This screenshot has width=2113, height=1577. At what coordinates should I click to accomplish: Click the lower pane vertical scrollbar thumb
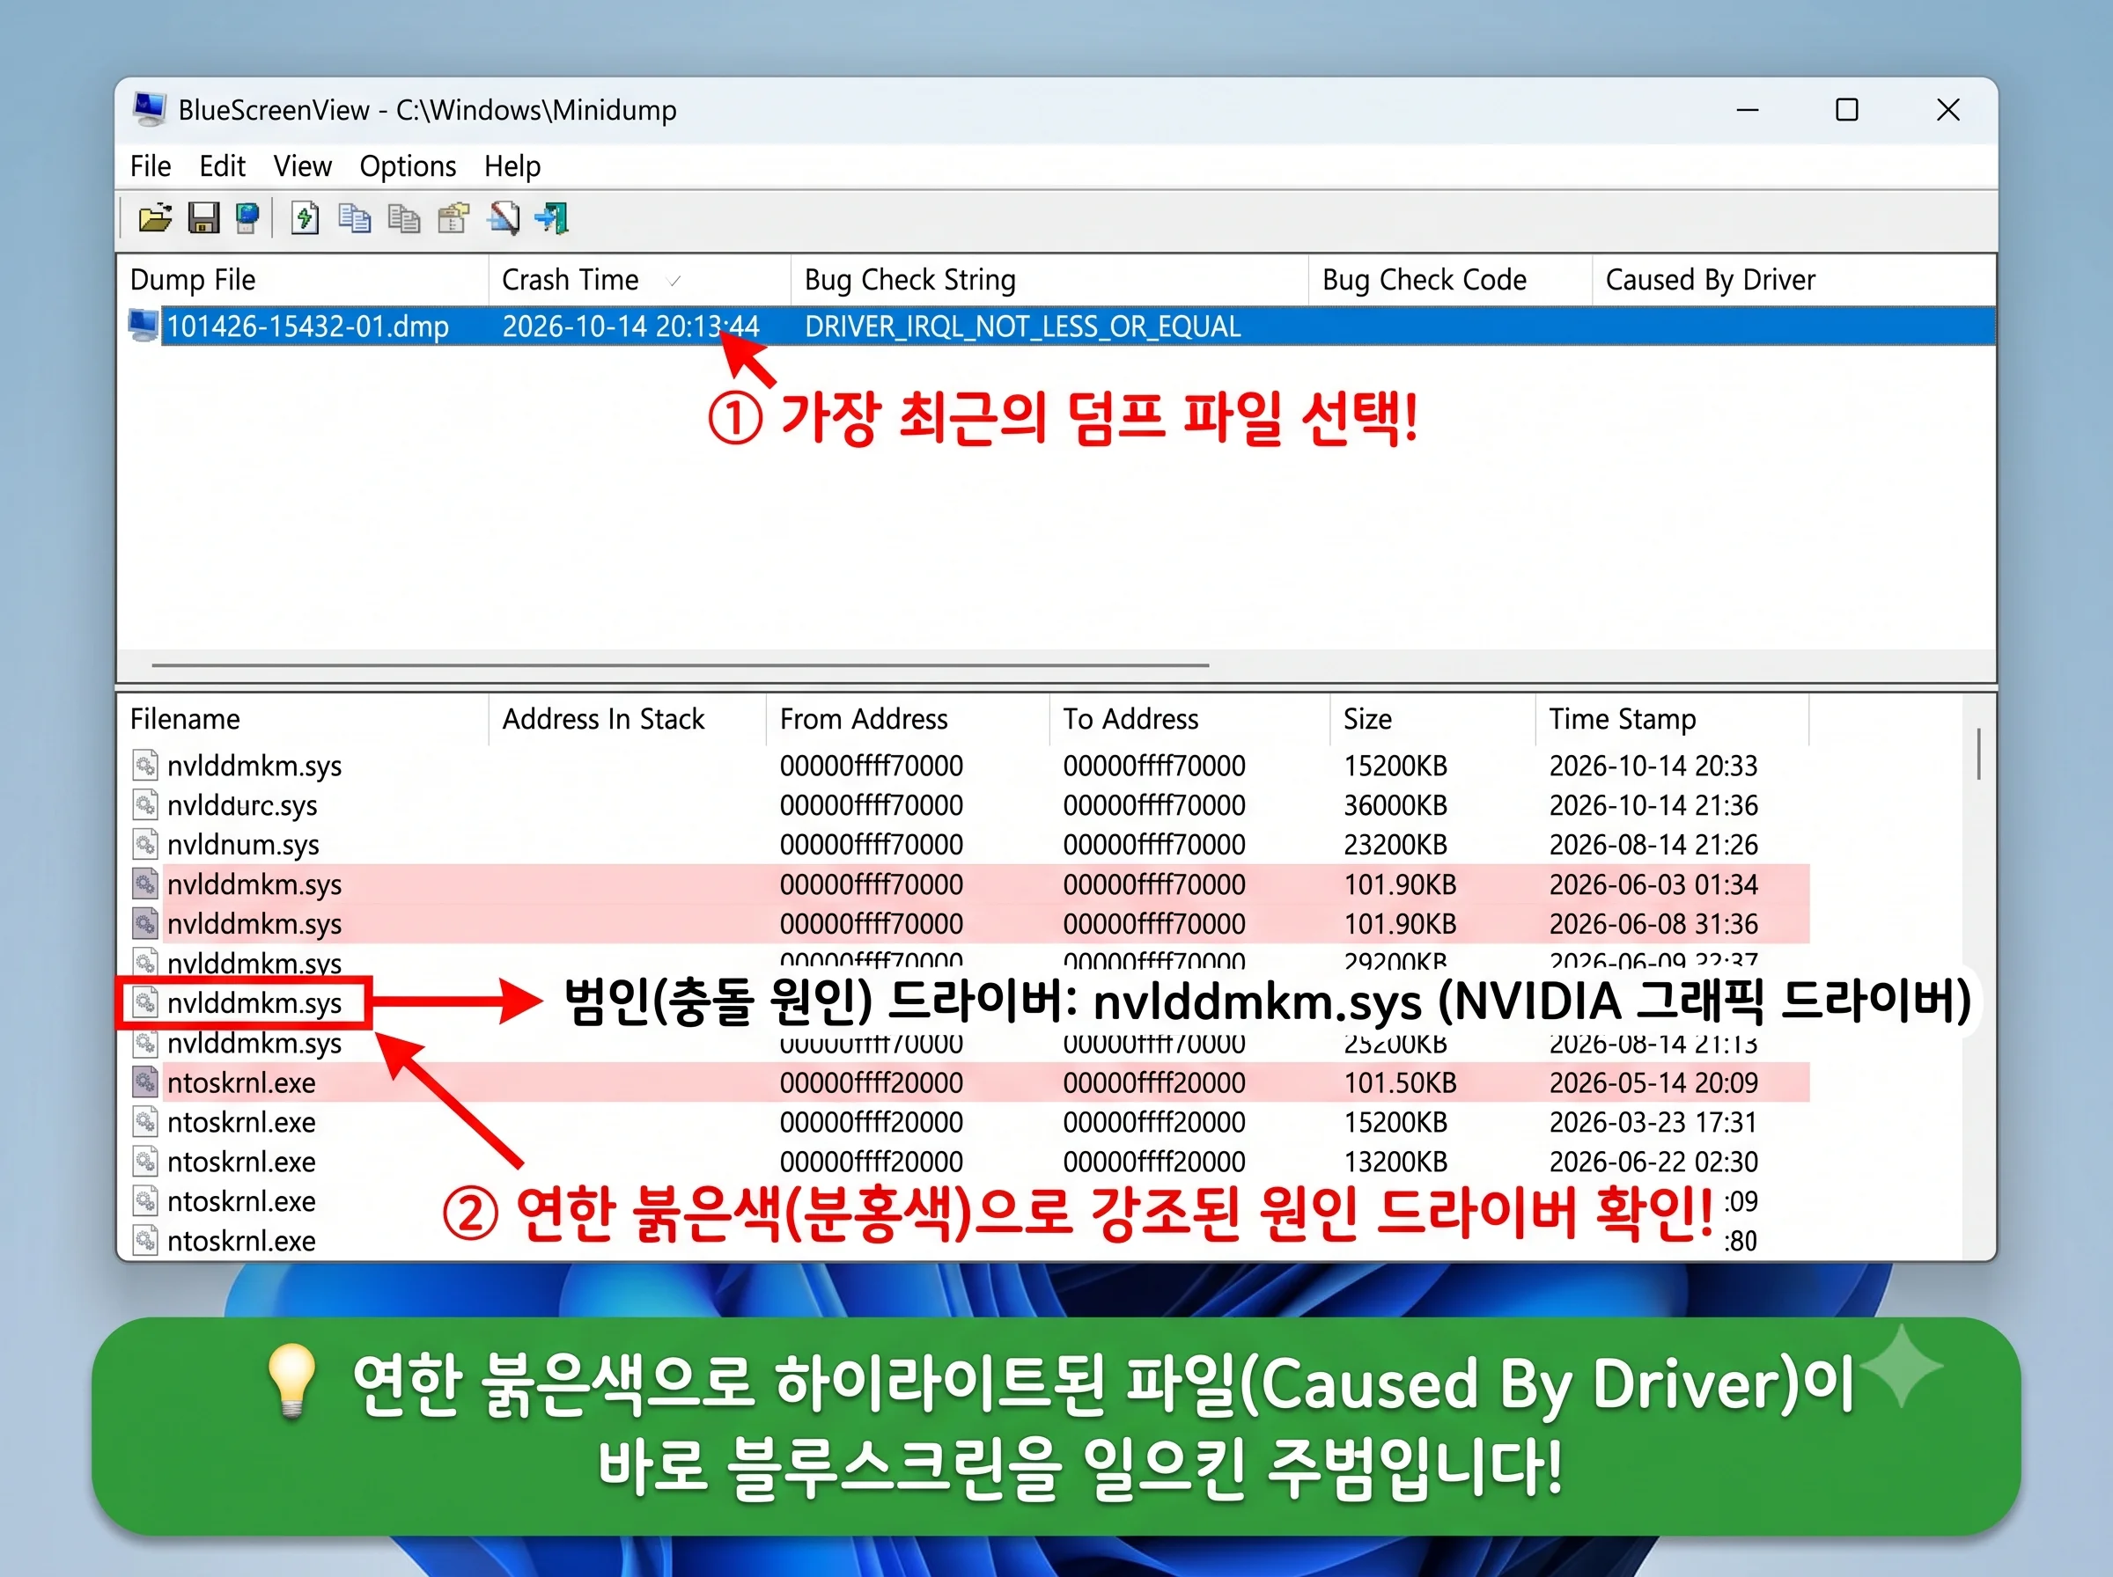1978,753
